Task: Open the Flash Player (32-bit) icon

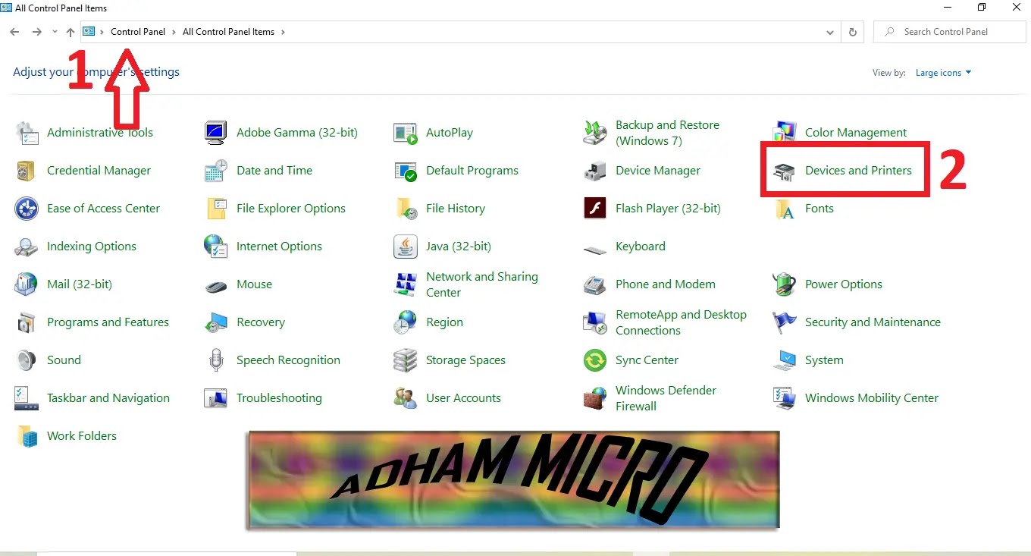Action: click(x=595, y=209)
